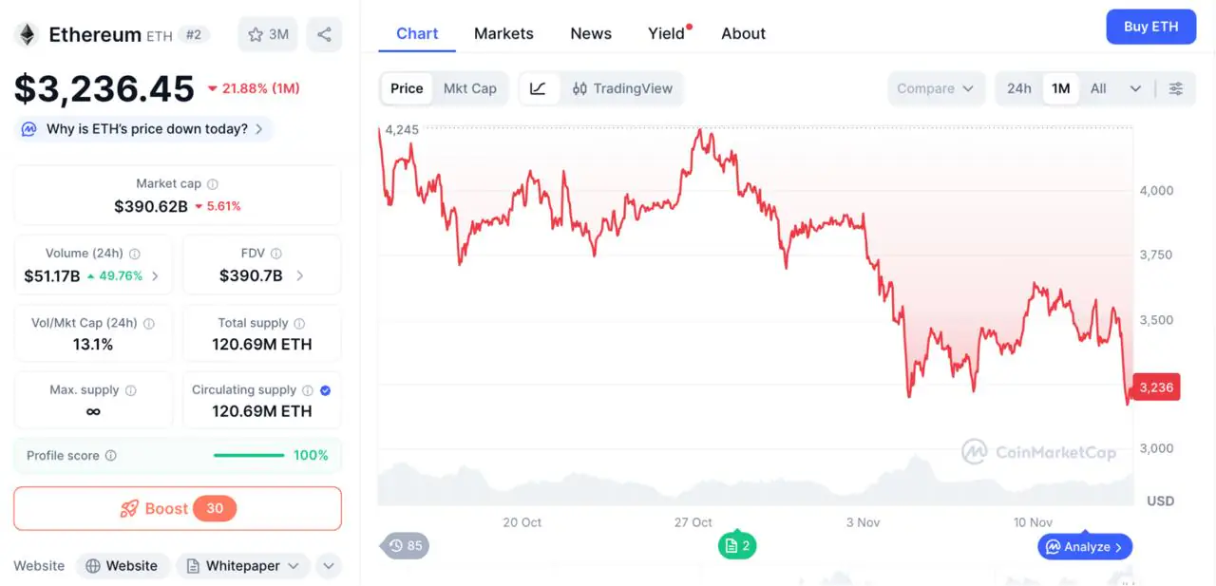Expand more time range options chevron
The width and height of the screenshot is (1216, 586).
point(1135,88)
